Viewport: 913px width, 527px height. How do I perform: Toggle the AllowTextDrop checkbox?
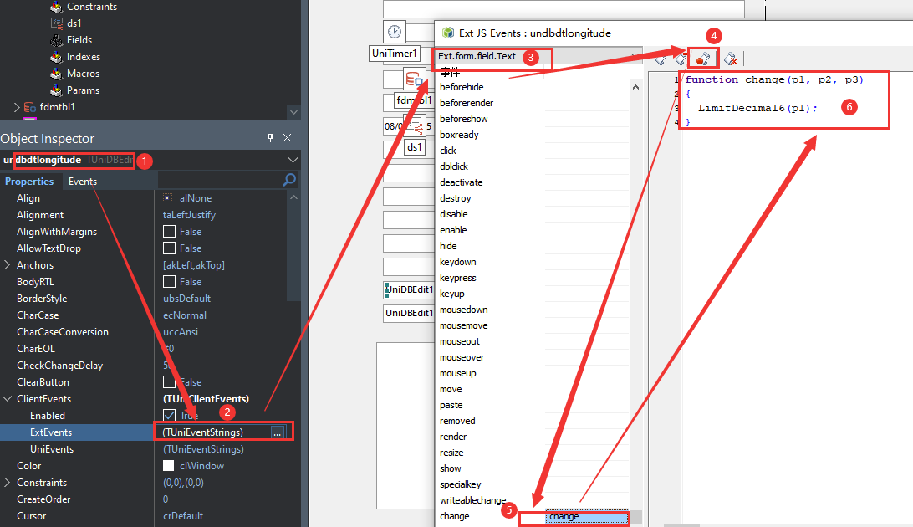(x=170, y=248)
